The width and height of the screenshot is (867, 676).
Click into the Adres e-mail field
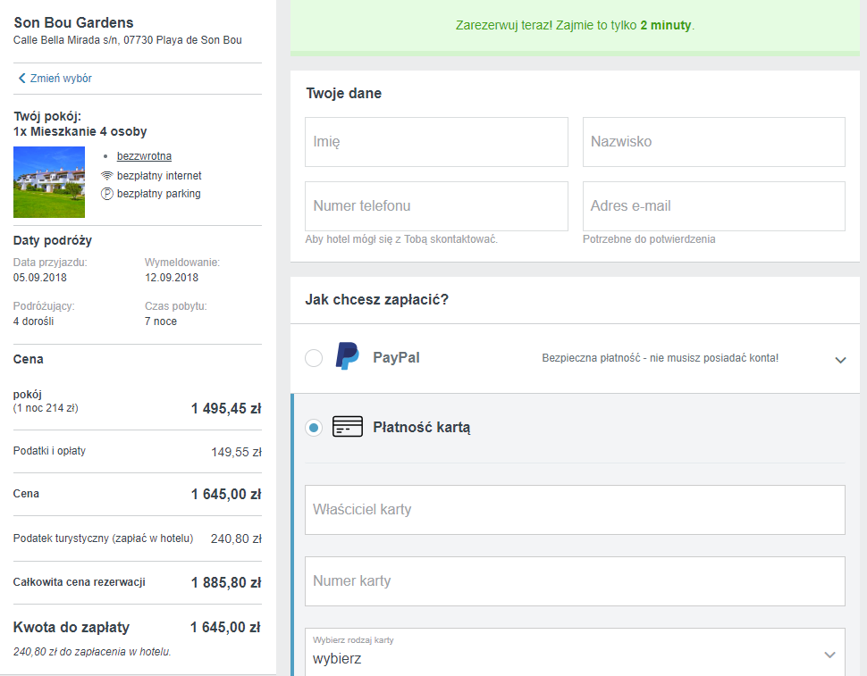[x=714, y=206]
